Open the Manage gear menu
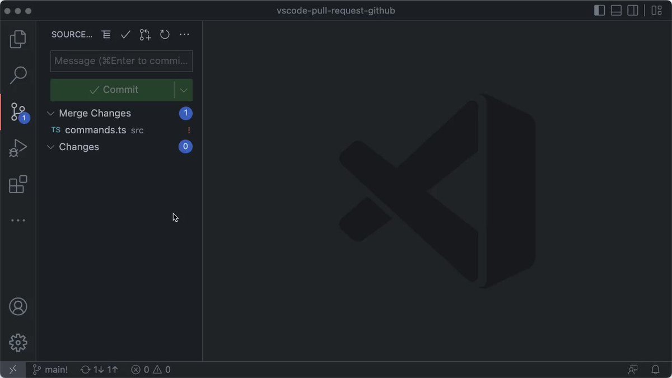The height and width of the screenshot is (378, 672). pyautogui.click(x=18, y=342)
